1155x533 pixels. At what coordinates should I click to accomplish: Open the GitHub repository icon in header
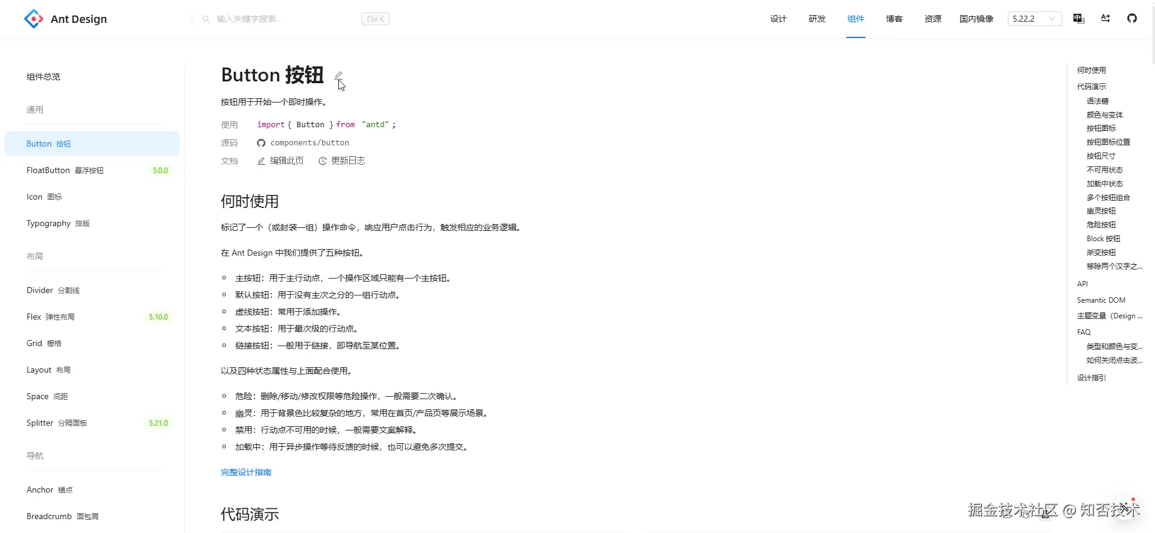[1132, 19]
